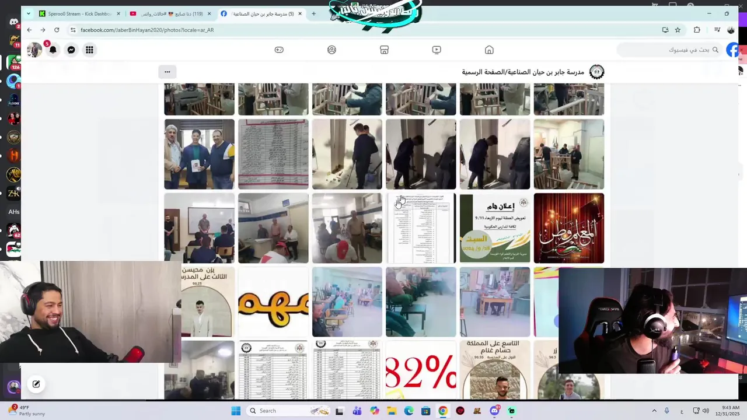Toggle microphone icon in system tray
Image resolution: width=747 pixels, height=420 pixels.
[x=666, y=411]
